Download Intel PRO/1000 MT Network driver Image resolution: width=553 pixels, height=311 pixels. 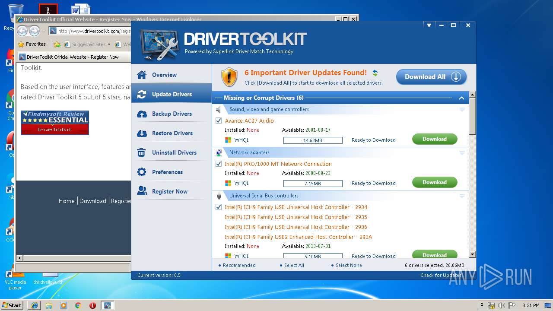[435, 182]
